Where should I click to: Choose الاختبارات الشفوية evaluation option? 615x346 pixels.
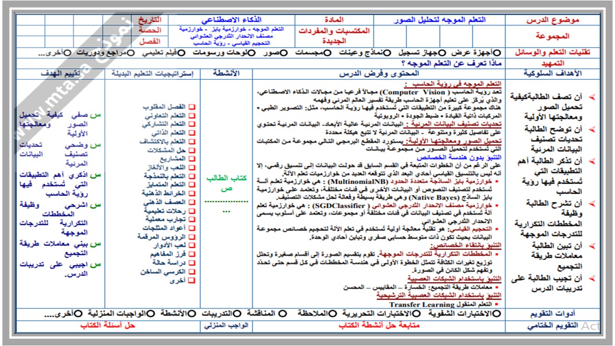point(496,313)
